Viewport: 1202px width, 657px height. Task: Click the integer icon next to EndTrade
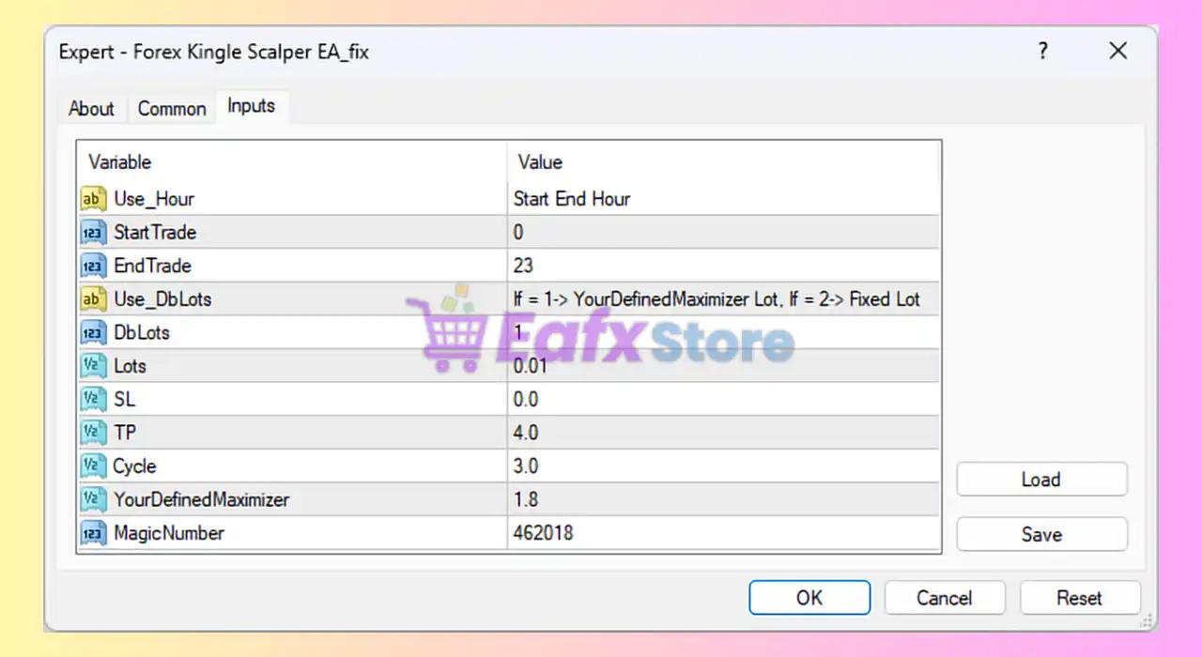coord(94,266)
